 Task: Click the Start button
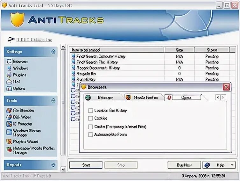[86, 165]
